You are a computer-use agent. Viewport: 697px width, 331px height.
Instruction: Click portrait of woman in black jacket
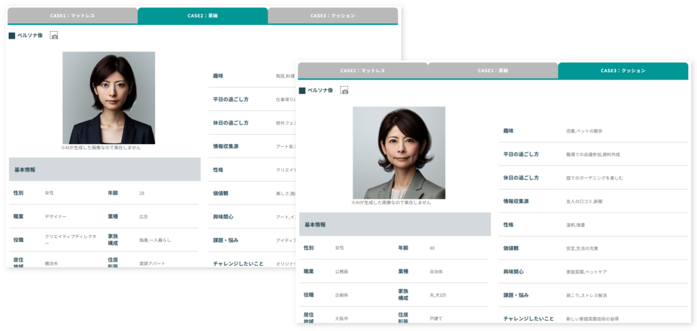click(x=109, y=97)
